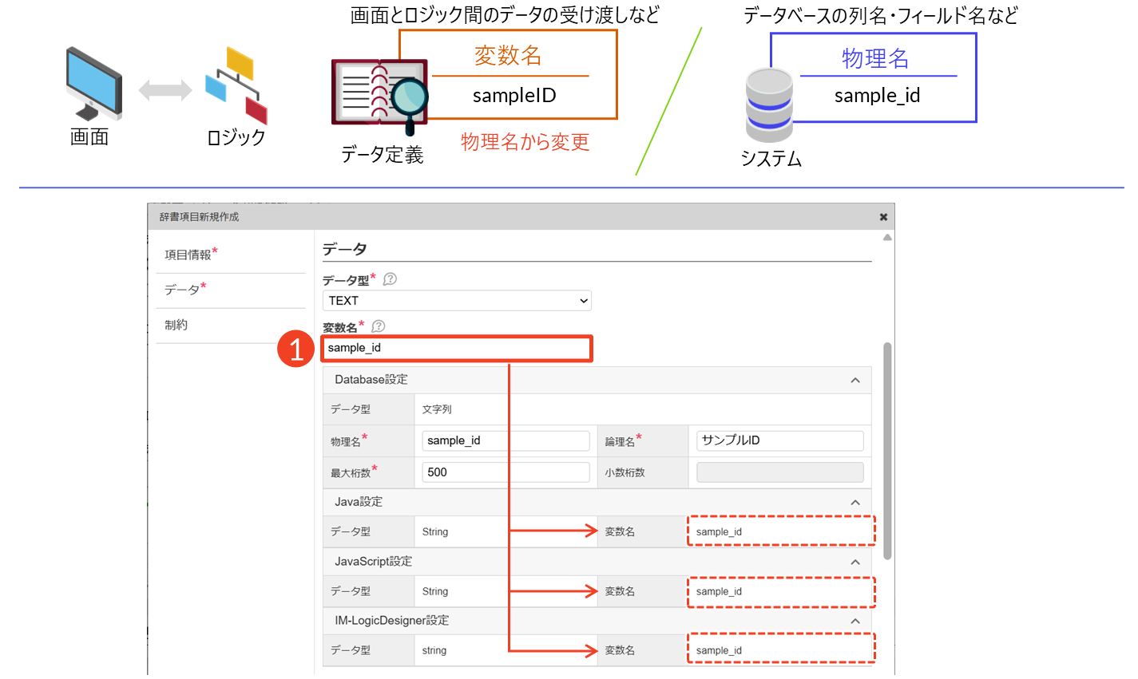Click the ロジック flowchart icon
This screenshot has width=1138, height=679.
pos(236,85)
